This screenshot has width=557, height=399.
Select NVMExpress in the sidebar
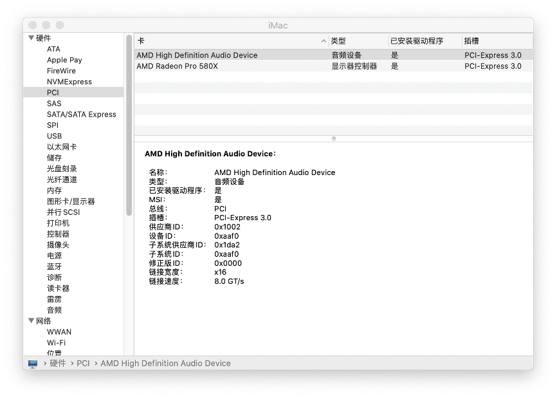69,82
